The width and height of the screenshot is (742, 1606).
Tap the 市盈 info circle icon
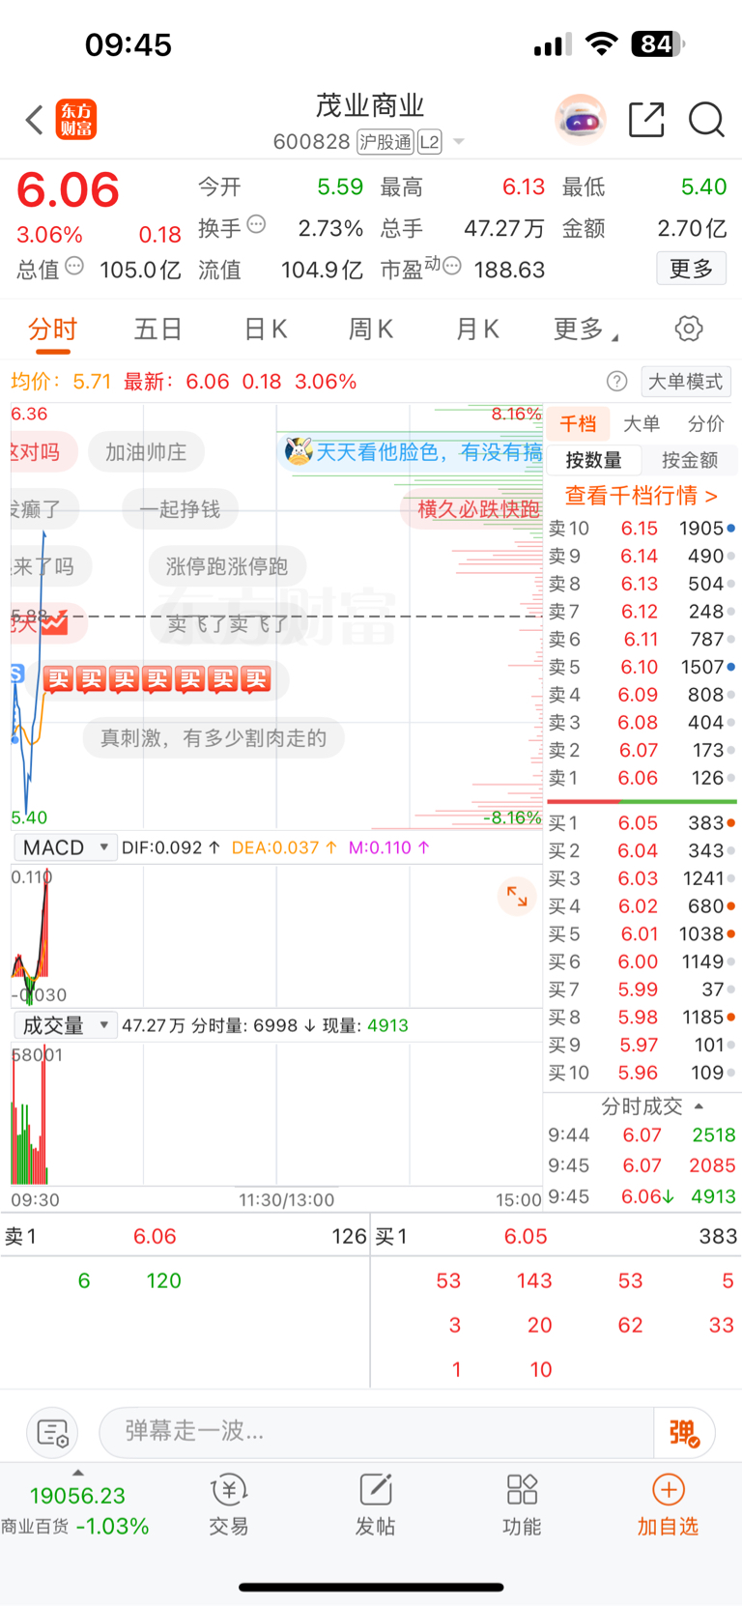451,266
